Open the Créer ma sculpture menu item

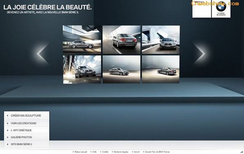[x=27, y=115]
